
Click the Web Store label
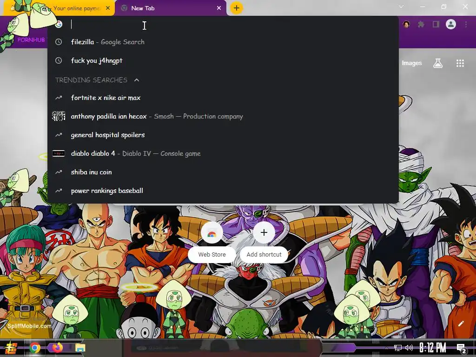click(x=212, y=254)
